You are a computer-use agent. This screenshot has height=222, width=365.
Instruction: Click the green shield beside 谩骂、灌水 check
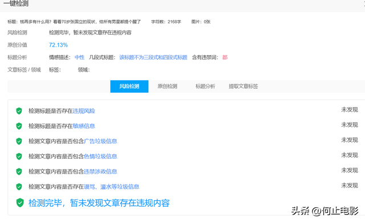coord(19,187)
